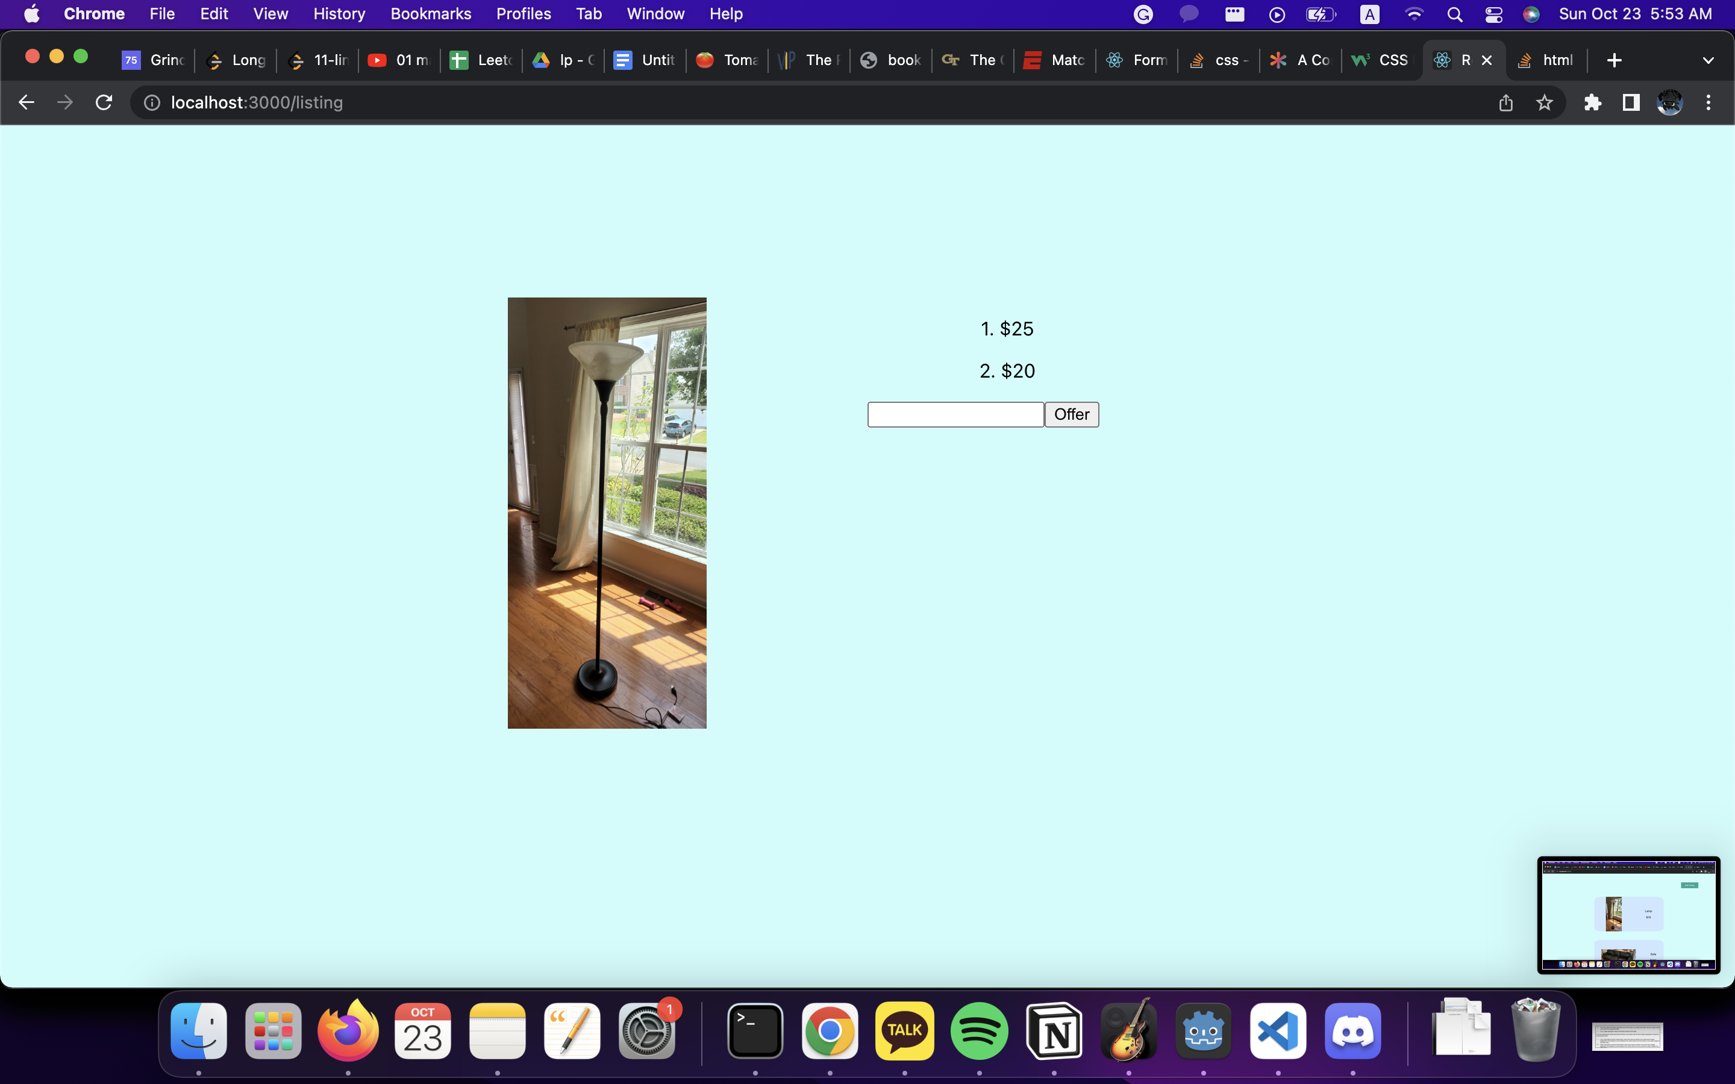Open Chrome three-dot menu
Viewport: 1735px width, 1084px height.
tap(1708, 102)
